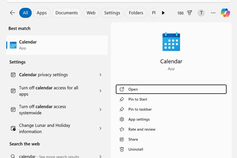The width and height of the screenshot is (237, 158).
Task: Show more filters with the play arrow
Action: pyautogui.click(x=163, y=13)
